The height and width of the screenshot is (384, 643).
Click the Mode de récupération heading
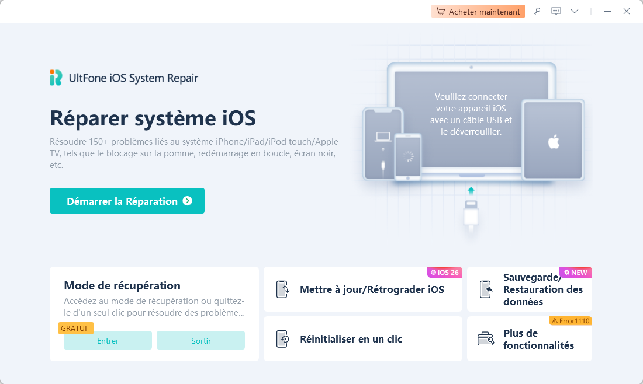122,285
